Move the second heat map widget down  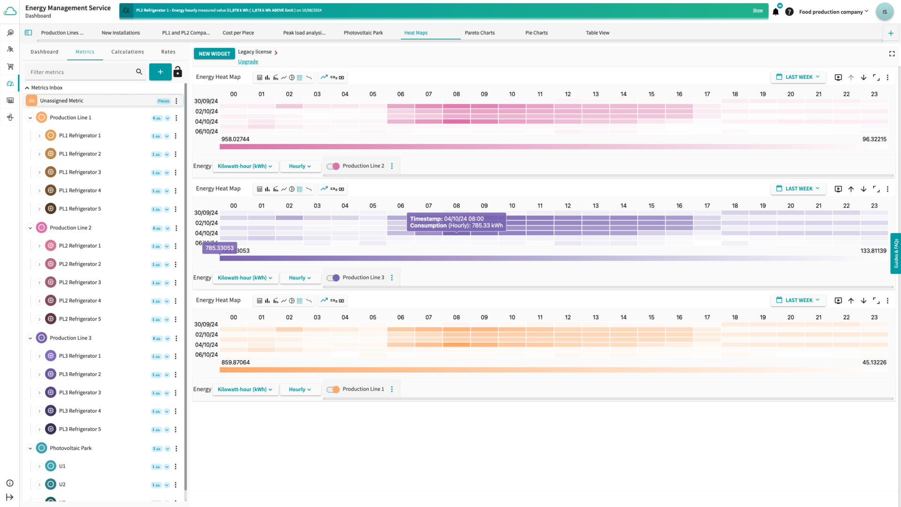coord(863,189)
